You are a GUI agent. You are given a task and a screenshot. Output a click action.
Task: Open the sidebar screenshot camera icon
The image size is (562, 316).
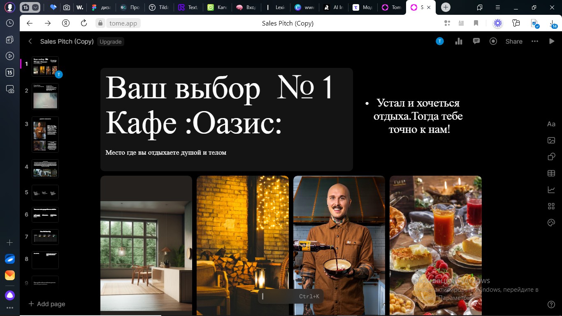pos(10,89)
